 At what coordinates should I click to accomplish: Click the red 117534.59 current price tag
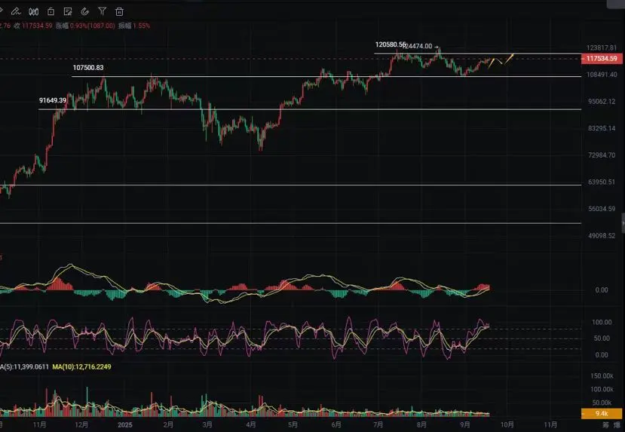click(602, 59)
